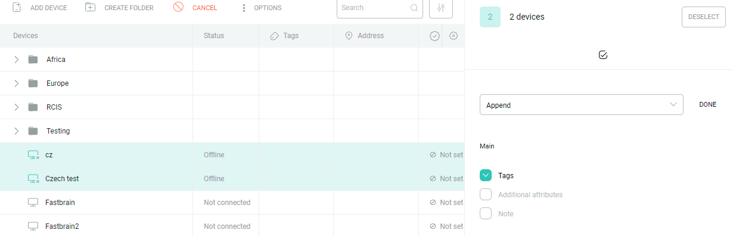This screenshot has height=236, width=733.
Task: Open the Options menu label
Action: tap(268, 8)
